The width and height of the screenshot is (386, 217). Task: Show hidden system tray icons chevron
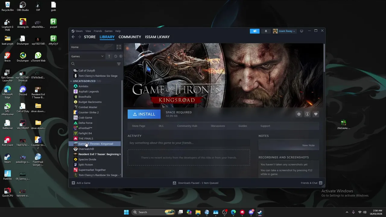[x=347, y=212]
